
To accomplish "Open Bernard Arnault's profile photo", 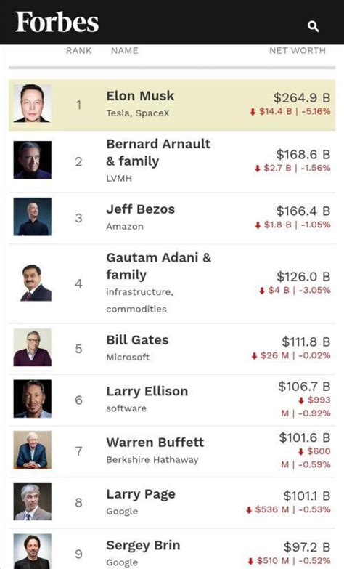I will click(x=32, y=160).
